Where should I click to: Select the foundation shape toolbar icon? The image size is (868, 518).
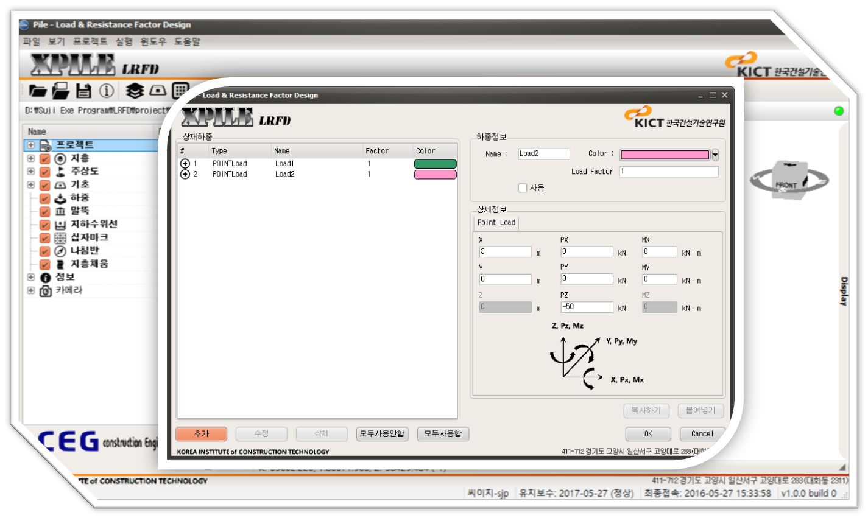coord(158,91)
